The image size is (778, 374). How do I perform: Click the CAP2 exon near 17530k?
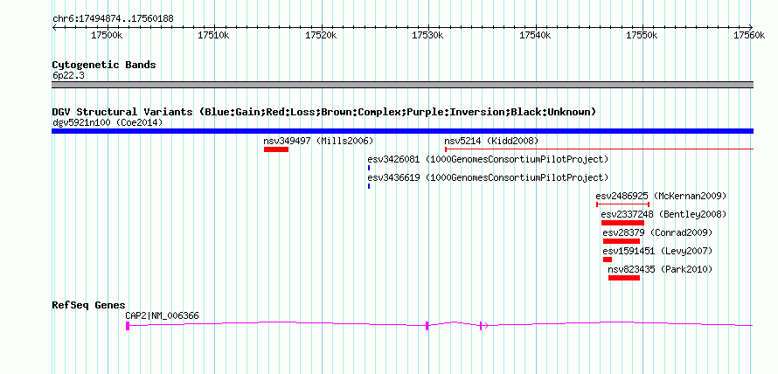coord(427,325)
